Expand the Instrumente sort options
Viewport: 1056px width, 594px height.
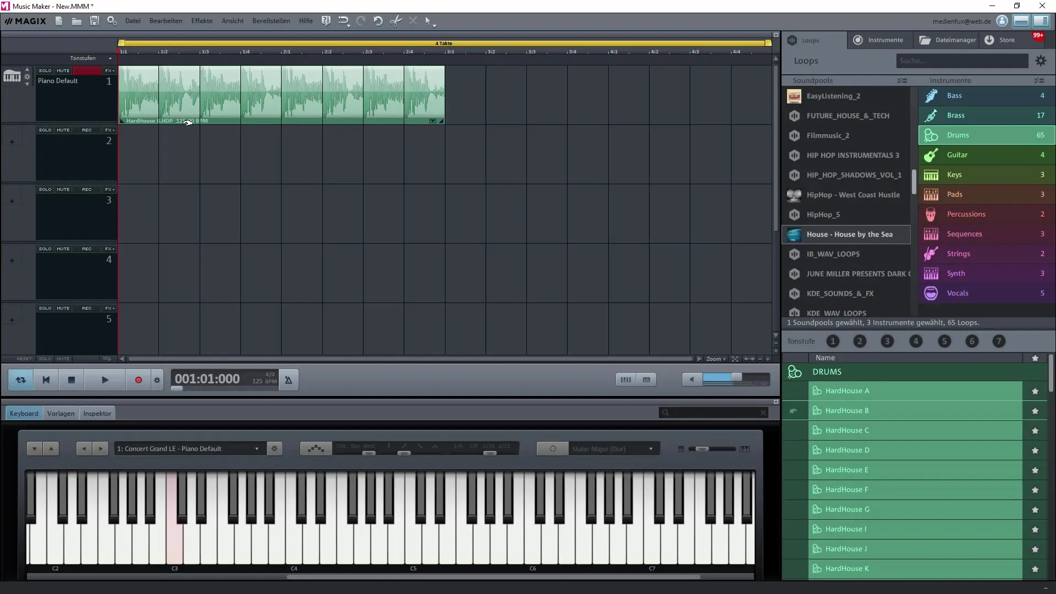(x=1039, y=80)
